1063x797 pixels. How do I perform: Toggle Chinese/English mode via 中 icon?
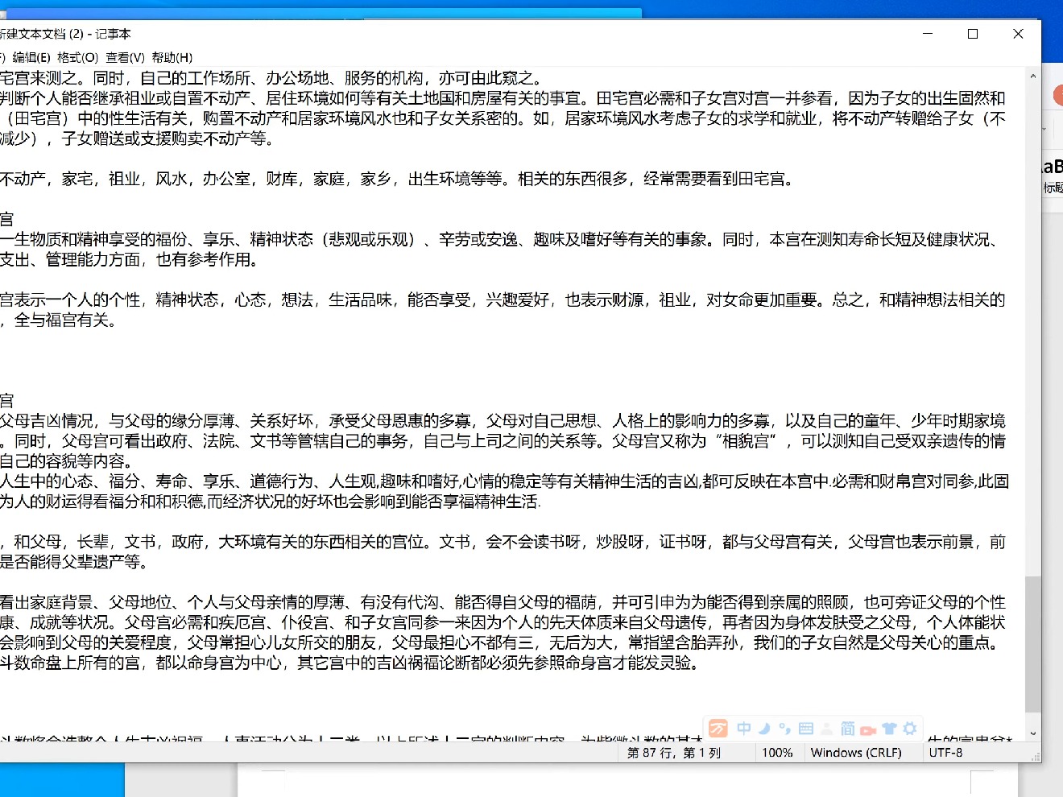(x=744, y=729)
